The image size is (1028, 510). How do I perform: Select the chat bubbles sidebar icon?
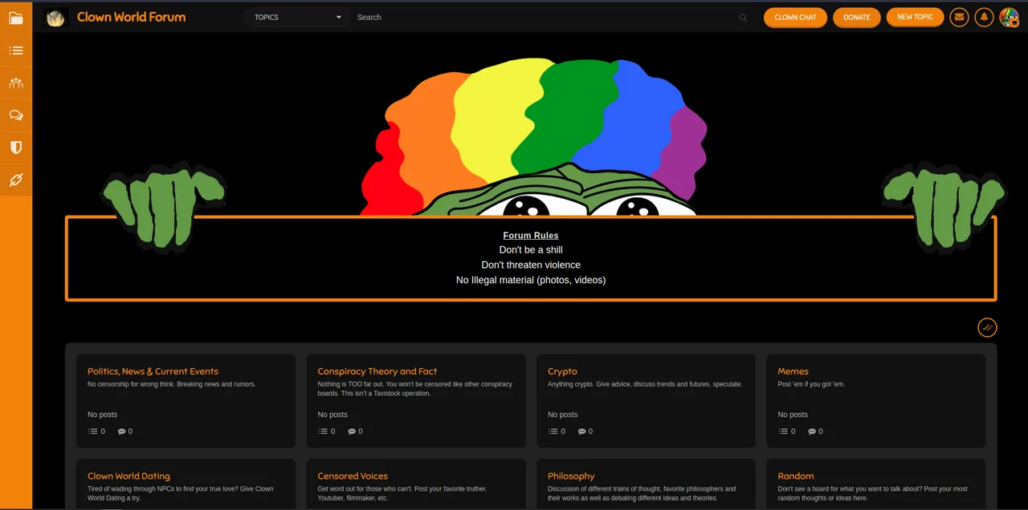[16, 115]
